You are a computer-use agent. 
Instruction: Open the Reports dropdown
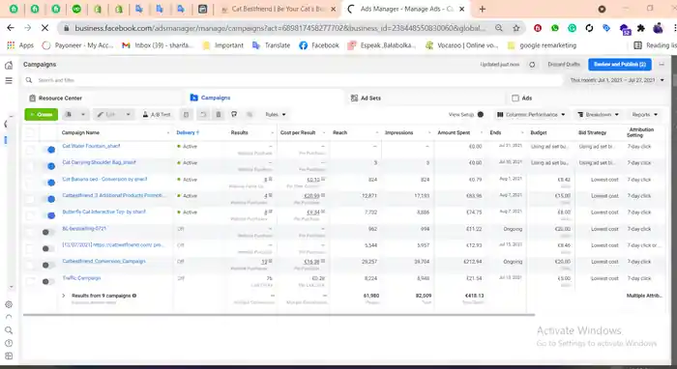(x=645, y=114)
